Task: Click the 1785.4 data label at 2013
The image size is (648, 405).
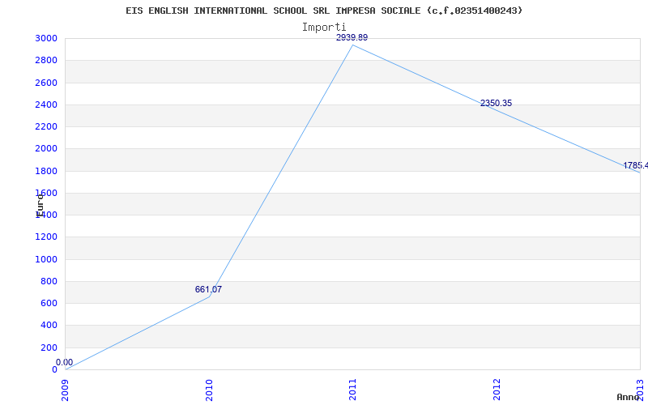Action: pos(636,166)
